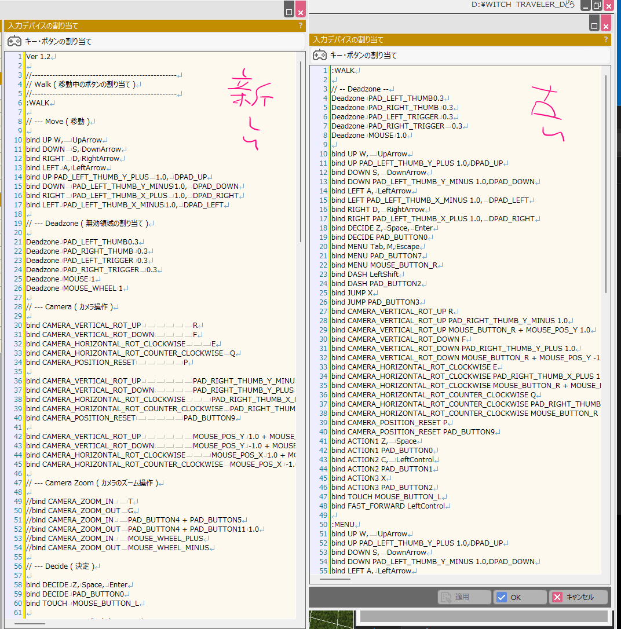Image resolution: width=621 pixels, height=629 pixels.
Task: Restore down the WITCH TRAVELER main window
Action: tap(597, 5)
